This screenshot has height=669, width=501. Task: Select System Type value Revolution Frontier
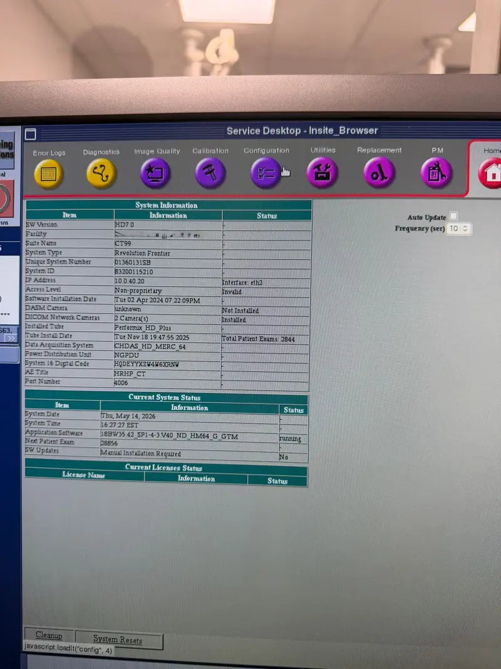coord(142,253)
